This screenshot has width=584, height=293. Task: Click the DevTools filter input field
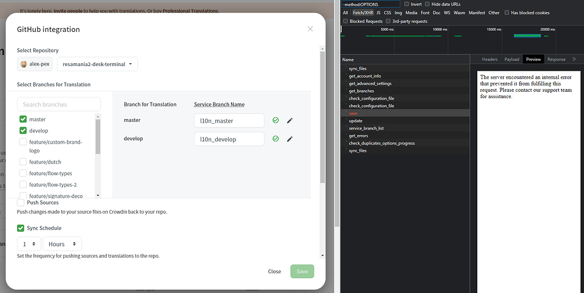coord(371,4)
